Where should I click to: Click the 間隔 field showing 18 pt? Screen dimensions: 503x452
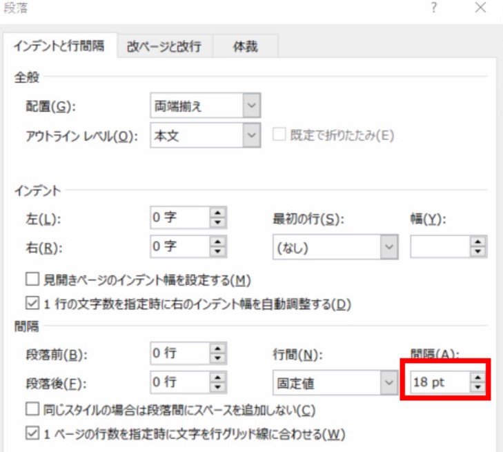point(437,382)
